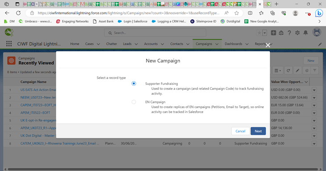Open the Contacts tab

tap(176, 44)
